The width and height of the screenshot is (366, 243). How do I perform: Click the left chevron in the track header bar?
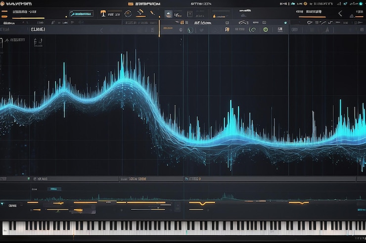coord(101,30)
